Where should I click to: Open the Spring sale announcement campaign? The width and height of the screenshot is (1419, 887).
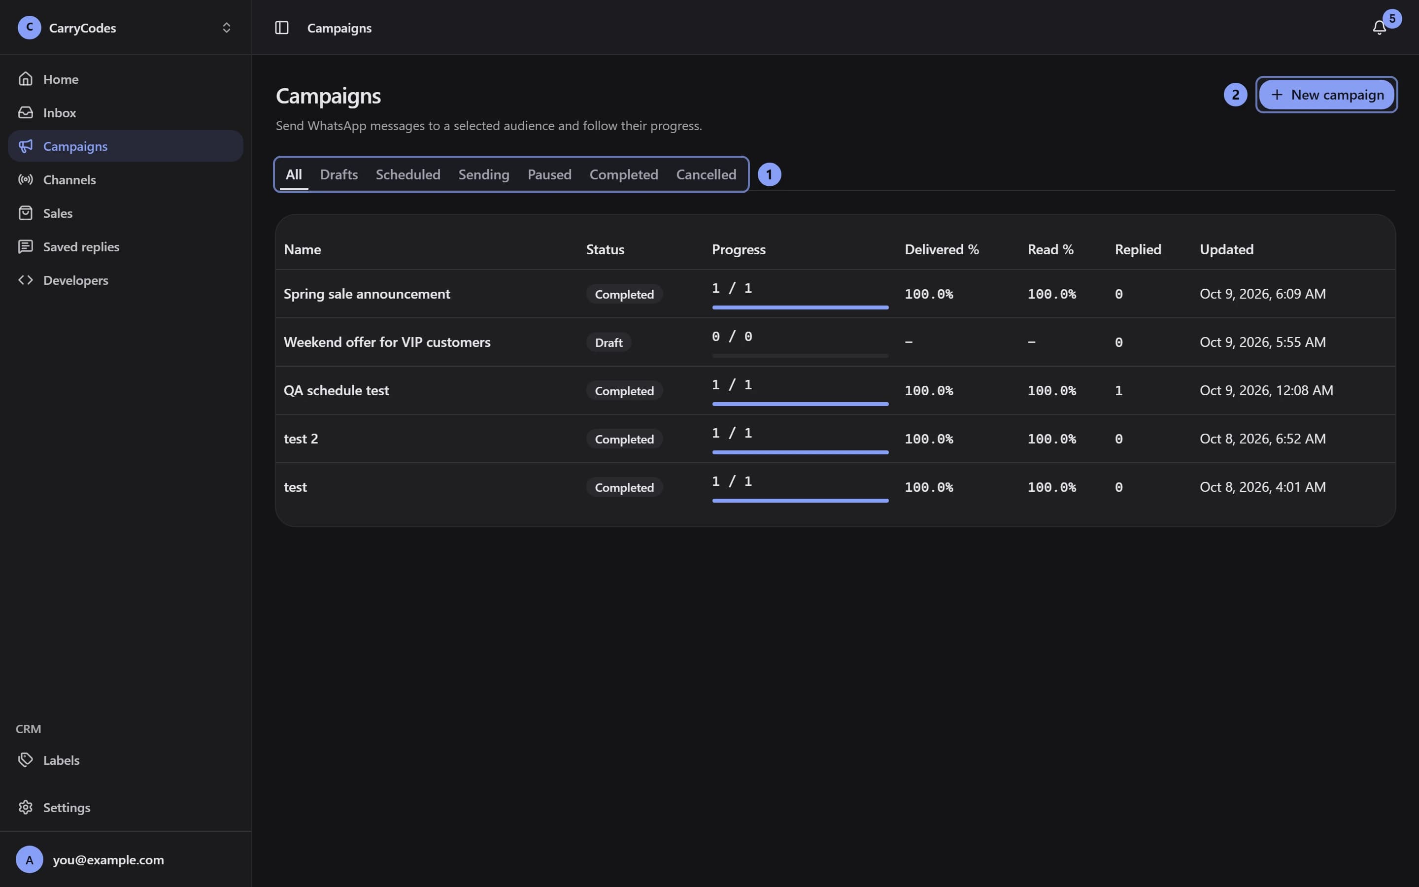pyautogui.click(x=367, y=294)
